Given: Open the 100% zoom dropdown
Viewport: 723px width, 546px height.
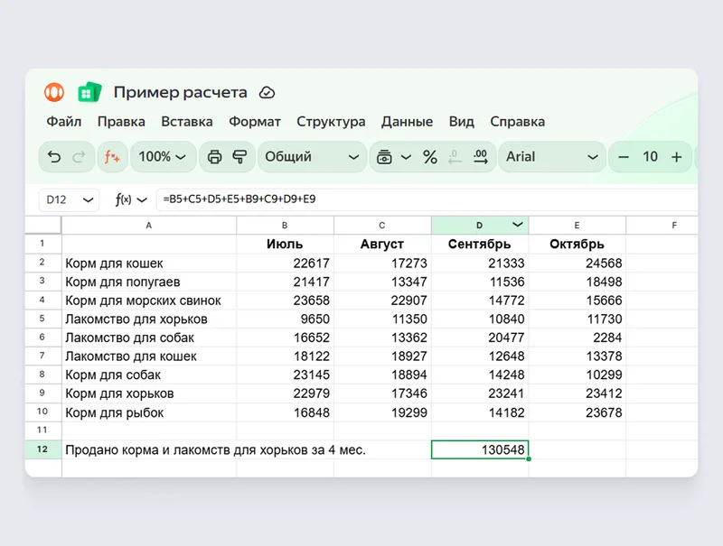Looking at the screenshot, I should [x=164, y=157].
